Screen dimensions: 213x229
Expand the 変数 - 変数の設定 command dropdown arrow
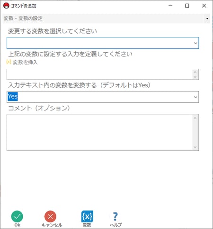tap(207, 18)
